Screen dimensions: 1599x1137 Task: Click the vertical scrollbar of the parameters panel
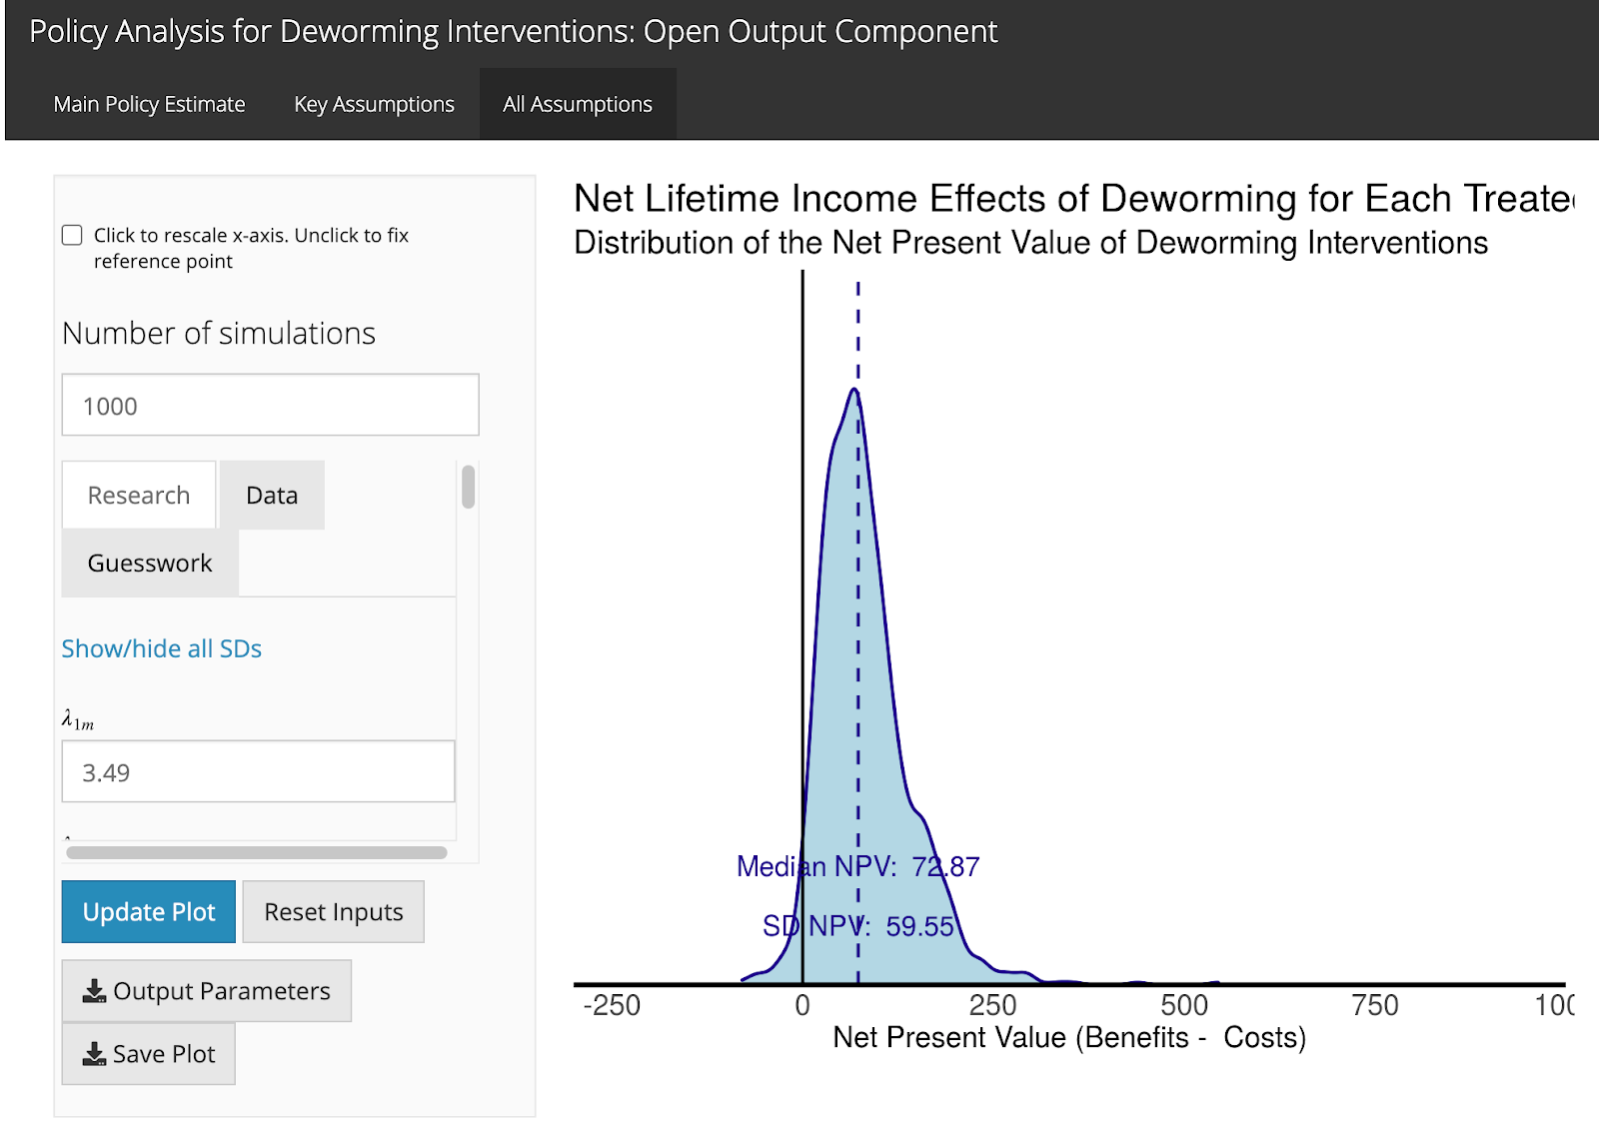[468, 487]
